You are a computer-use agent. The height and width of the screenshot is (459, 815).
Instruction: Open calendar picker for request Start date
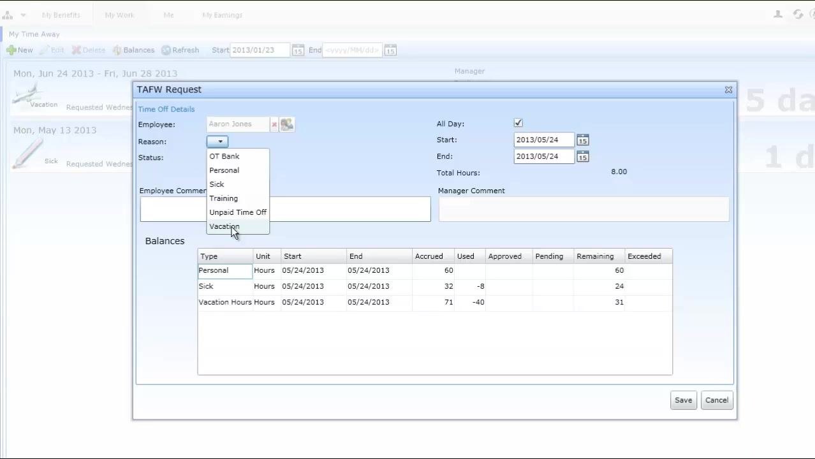point(583,140)
